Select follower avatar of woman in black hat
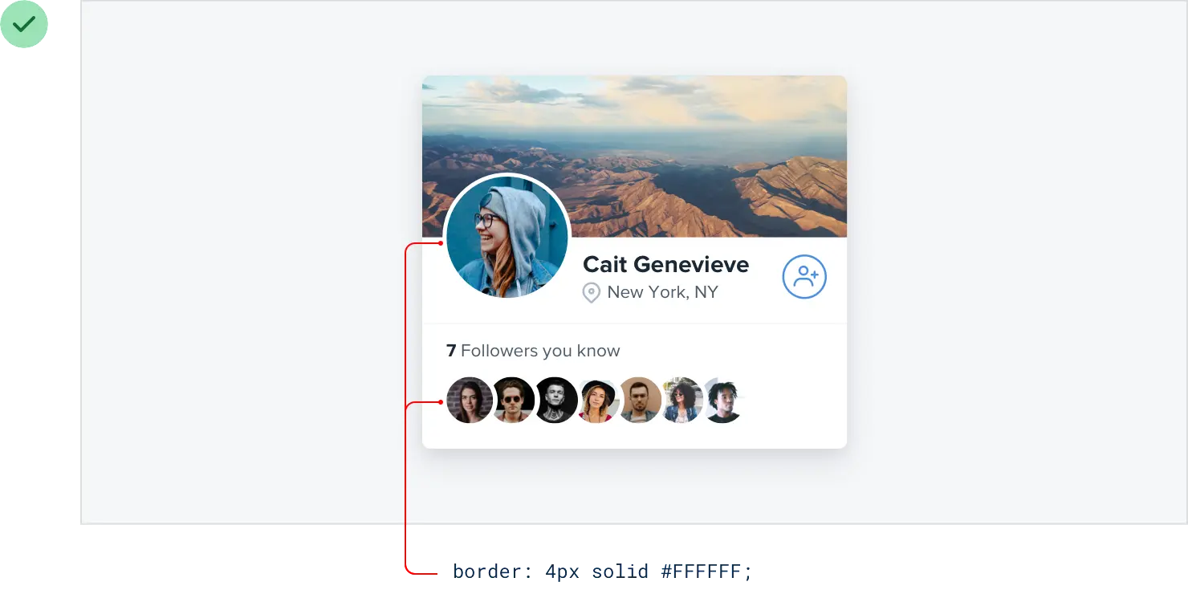 click(x=599, y=401)
